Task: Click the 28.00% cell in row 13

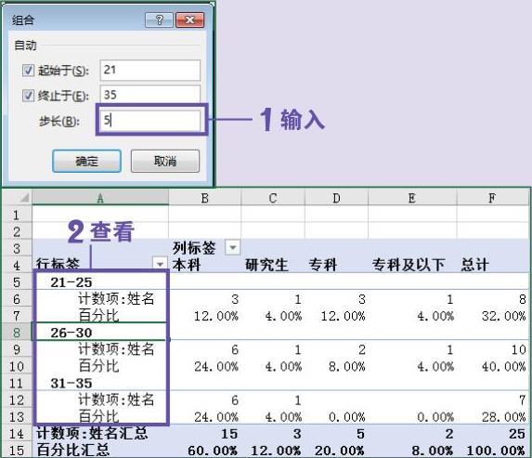Action: (504, 417)
